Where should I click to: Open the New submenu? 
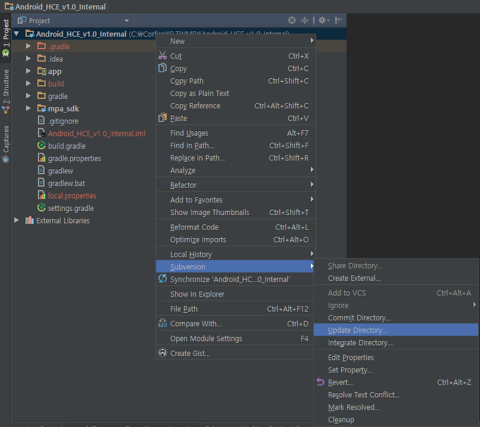coord(235,41)
